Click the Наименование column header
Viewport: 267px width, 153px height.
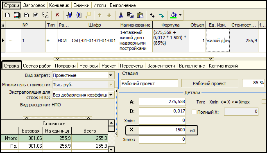(x=136, y=25)
